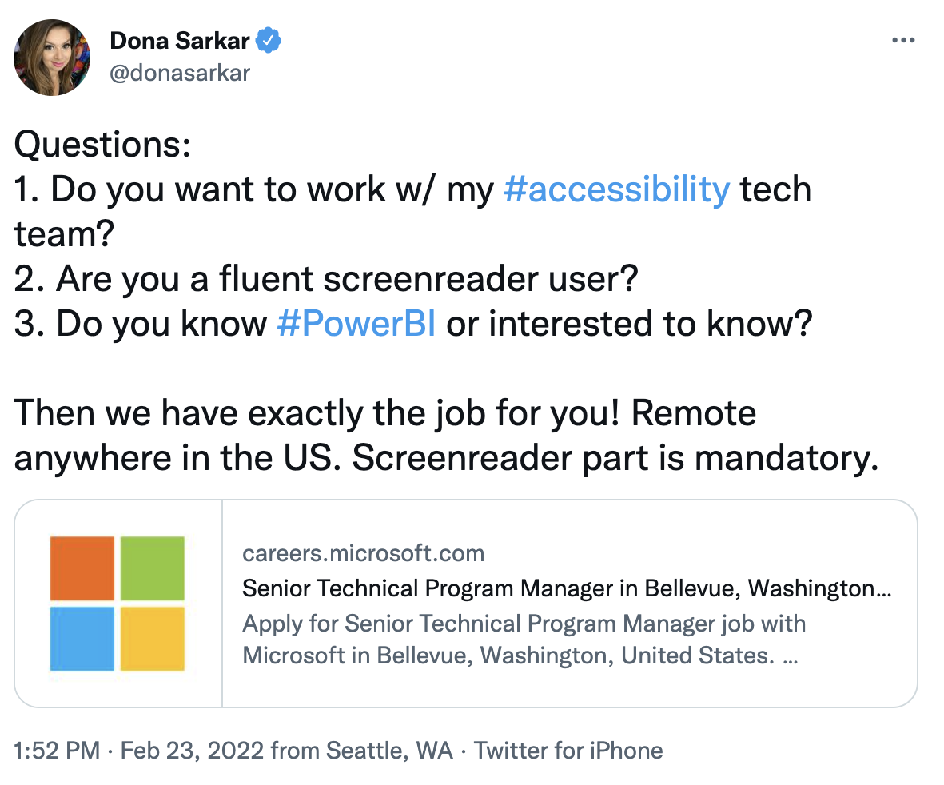Open the @donasarkar handle link
This screenshot has height=785, width=944.
(179, 73)
